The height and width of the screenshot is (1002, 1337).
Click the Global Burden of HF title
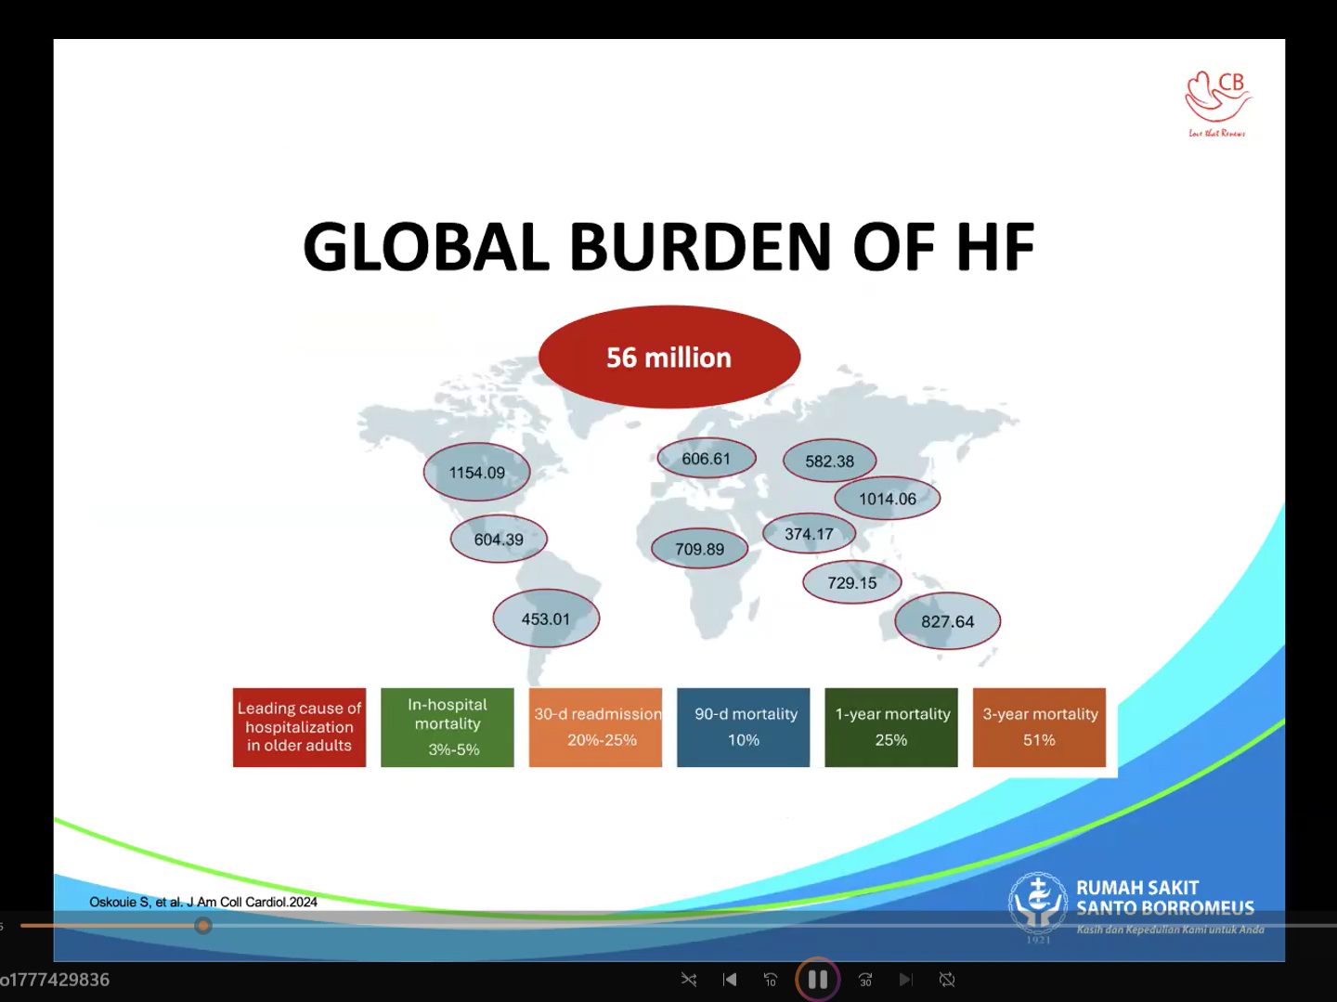pos(668,247)
